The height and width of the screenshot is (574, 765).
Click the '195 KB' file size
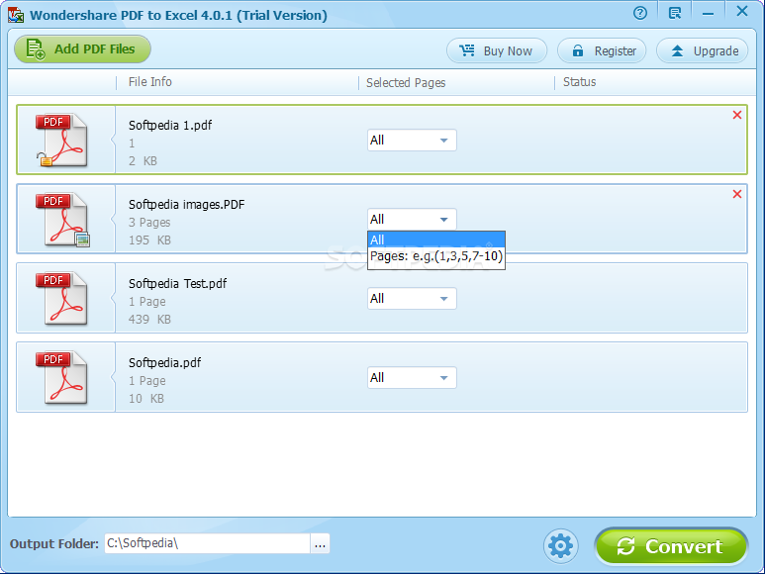coord(149,240)
